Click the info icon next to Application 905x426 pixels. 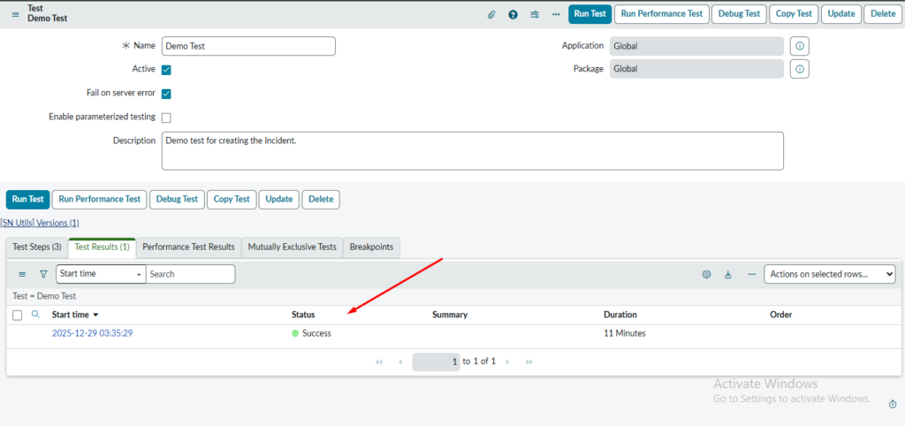click(799, 46)
